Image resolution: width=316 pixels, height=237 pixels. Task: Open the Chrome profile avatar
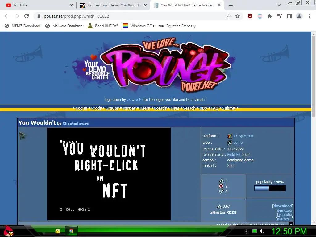299,16
